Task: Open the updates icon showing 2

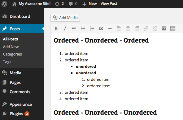Action: [59, 4]
